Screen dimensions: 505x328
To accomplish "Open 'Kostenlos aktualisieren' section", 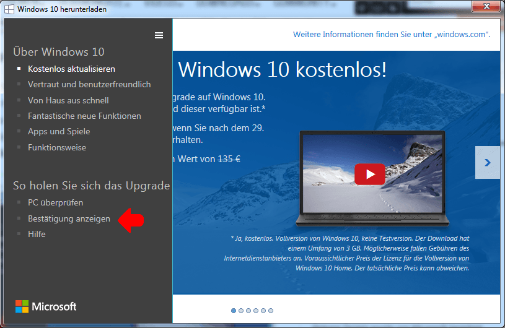I will [x=71, y=69].
